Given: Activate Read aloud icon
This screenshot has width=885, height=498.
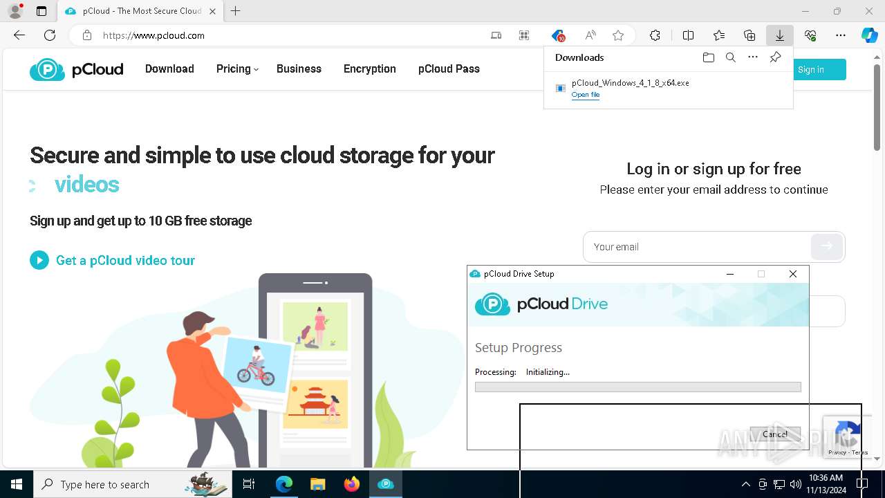Looking at the screenshot, I should [x=590, y=35].
